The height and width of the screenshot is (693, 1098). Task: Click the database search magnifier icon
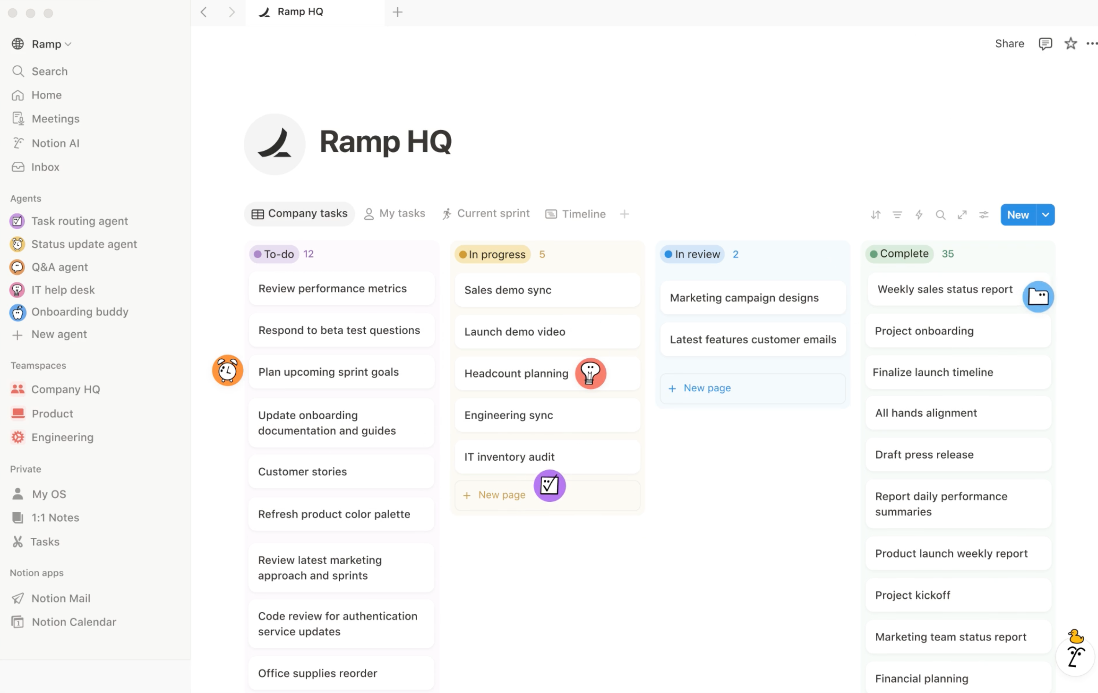coord(940,214)
